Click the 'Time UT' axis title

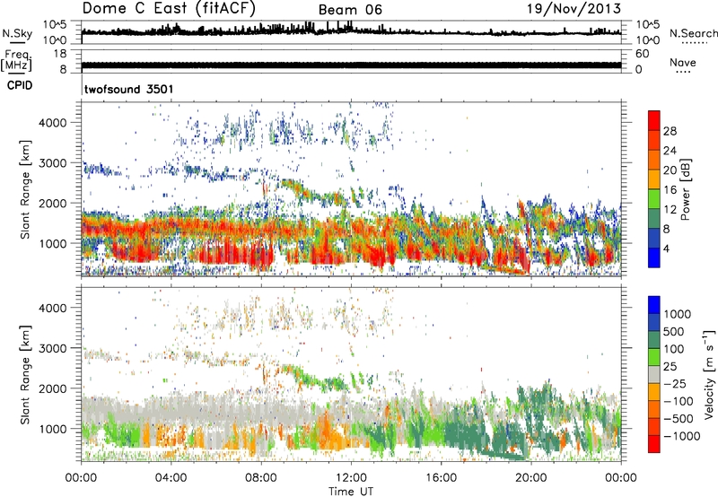click(x=351, y=492)
